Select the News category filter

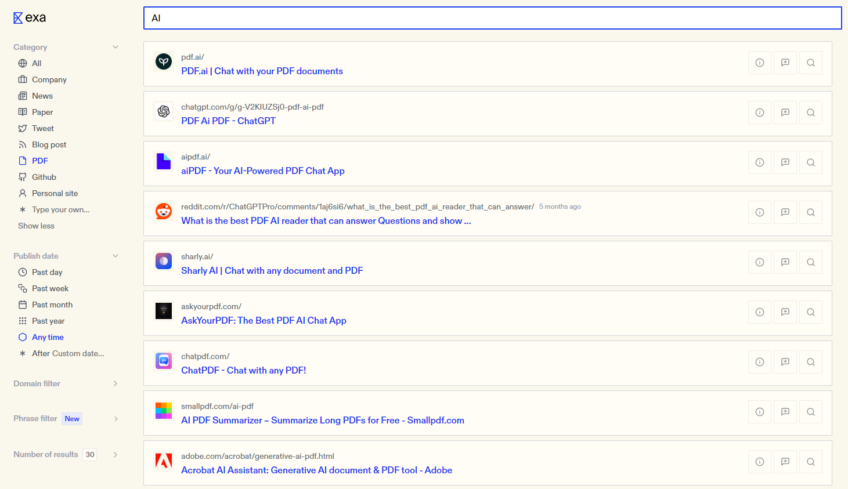click(x=35, y=96)
